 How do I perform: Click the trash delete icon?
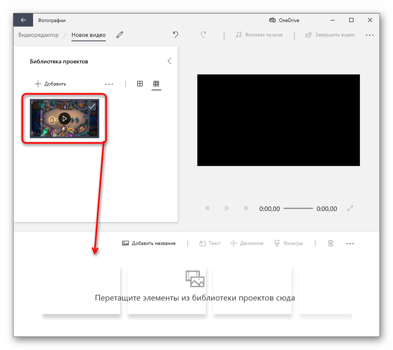pos(330,243)
